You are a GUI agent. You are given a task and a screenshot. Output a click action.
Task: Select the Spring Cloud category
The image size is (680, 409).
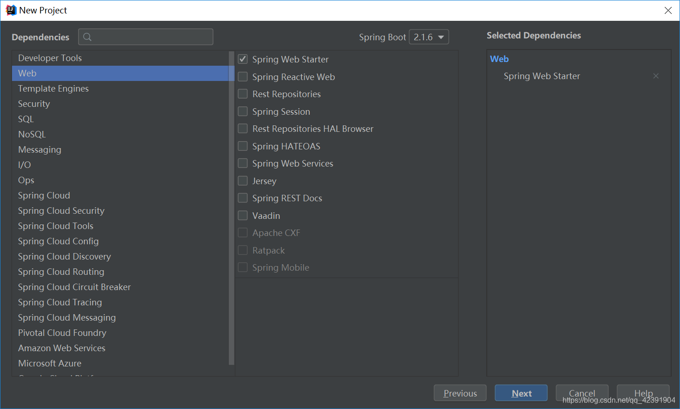[x=120, y=195]
